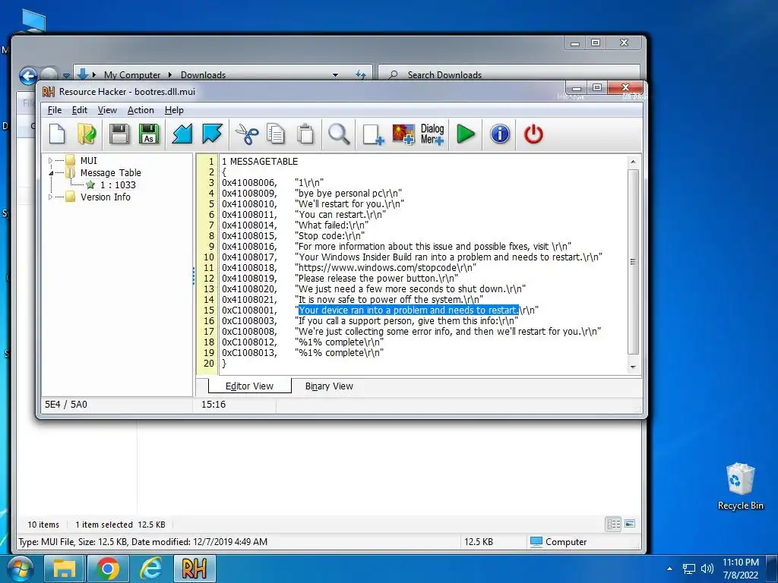Select the Version Info folder

105,197
